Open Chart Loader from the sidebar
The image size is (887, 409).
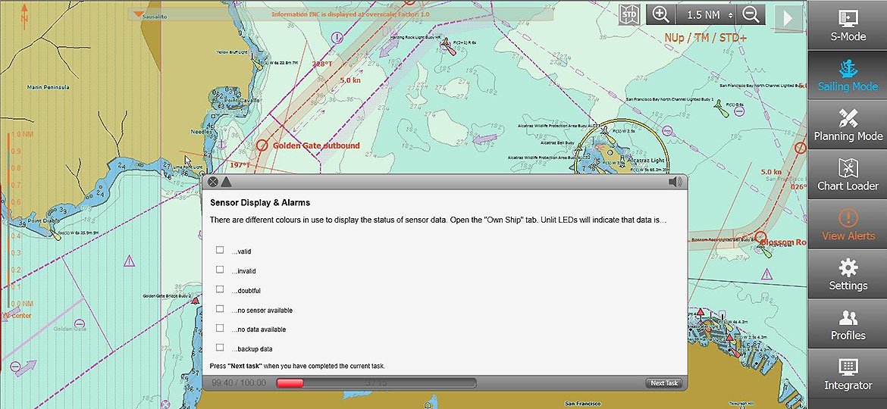[x=848, y=174]
